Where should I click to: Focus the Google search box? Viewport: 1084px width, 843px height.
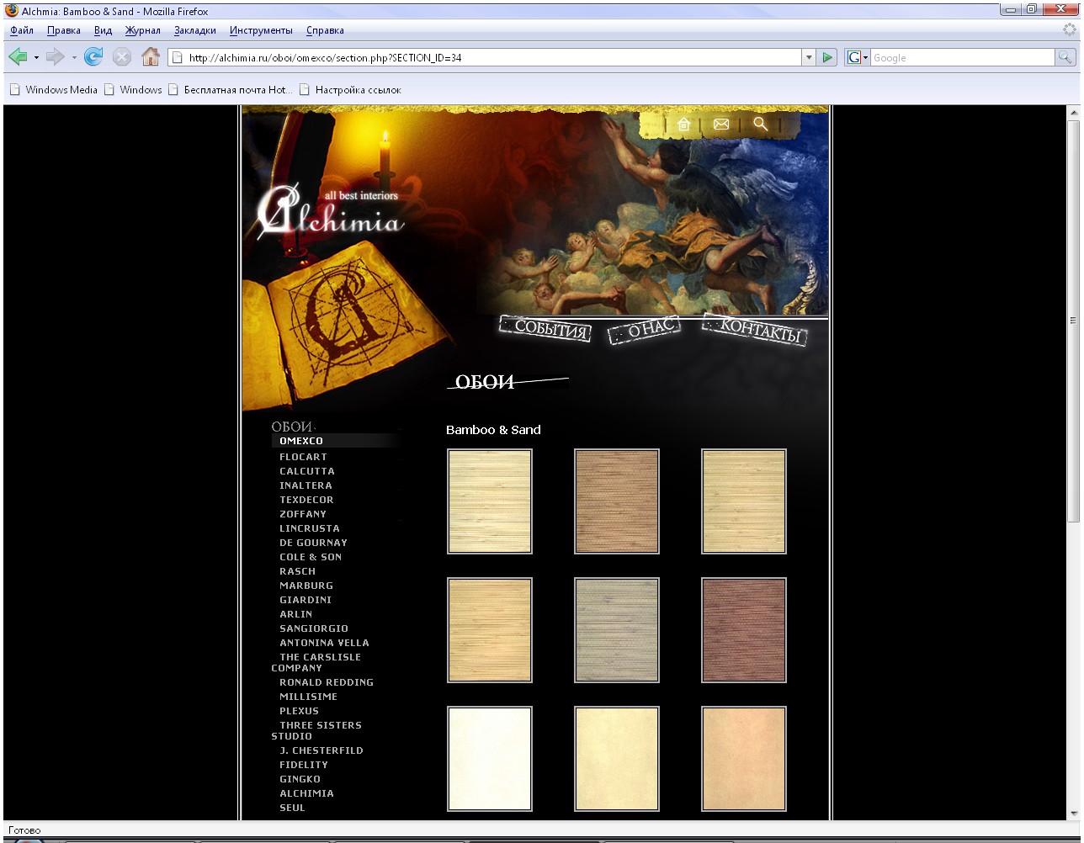pos(962,57)
